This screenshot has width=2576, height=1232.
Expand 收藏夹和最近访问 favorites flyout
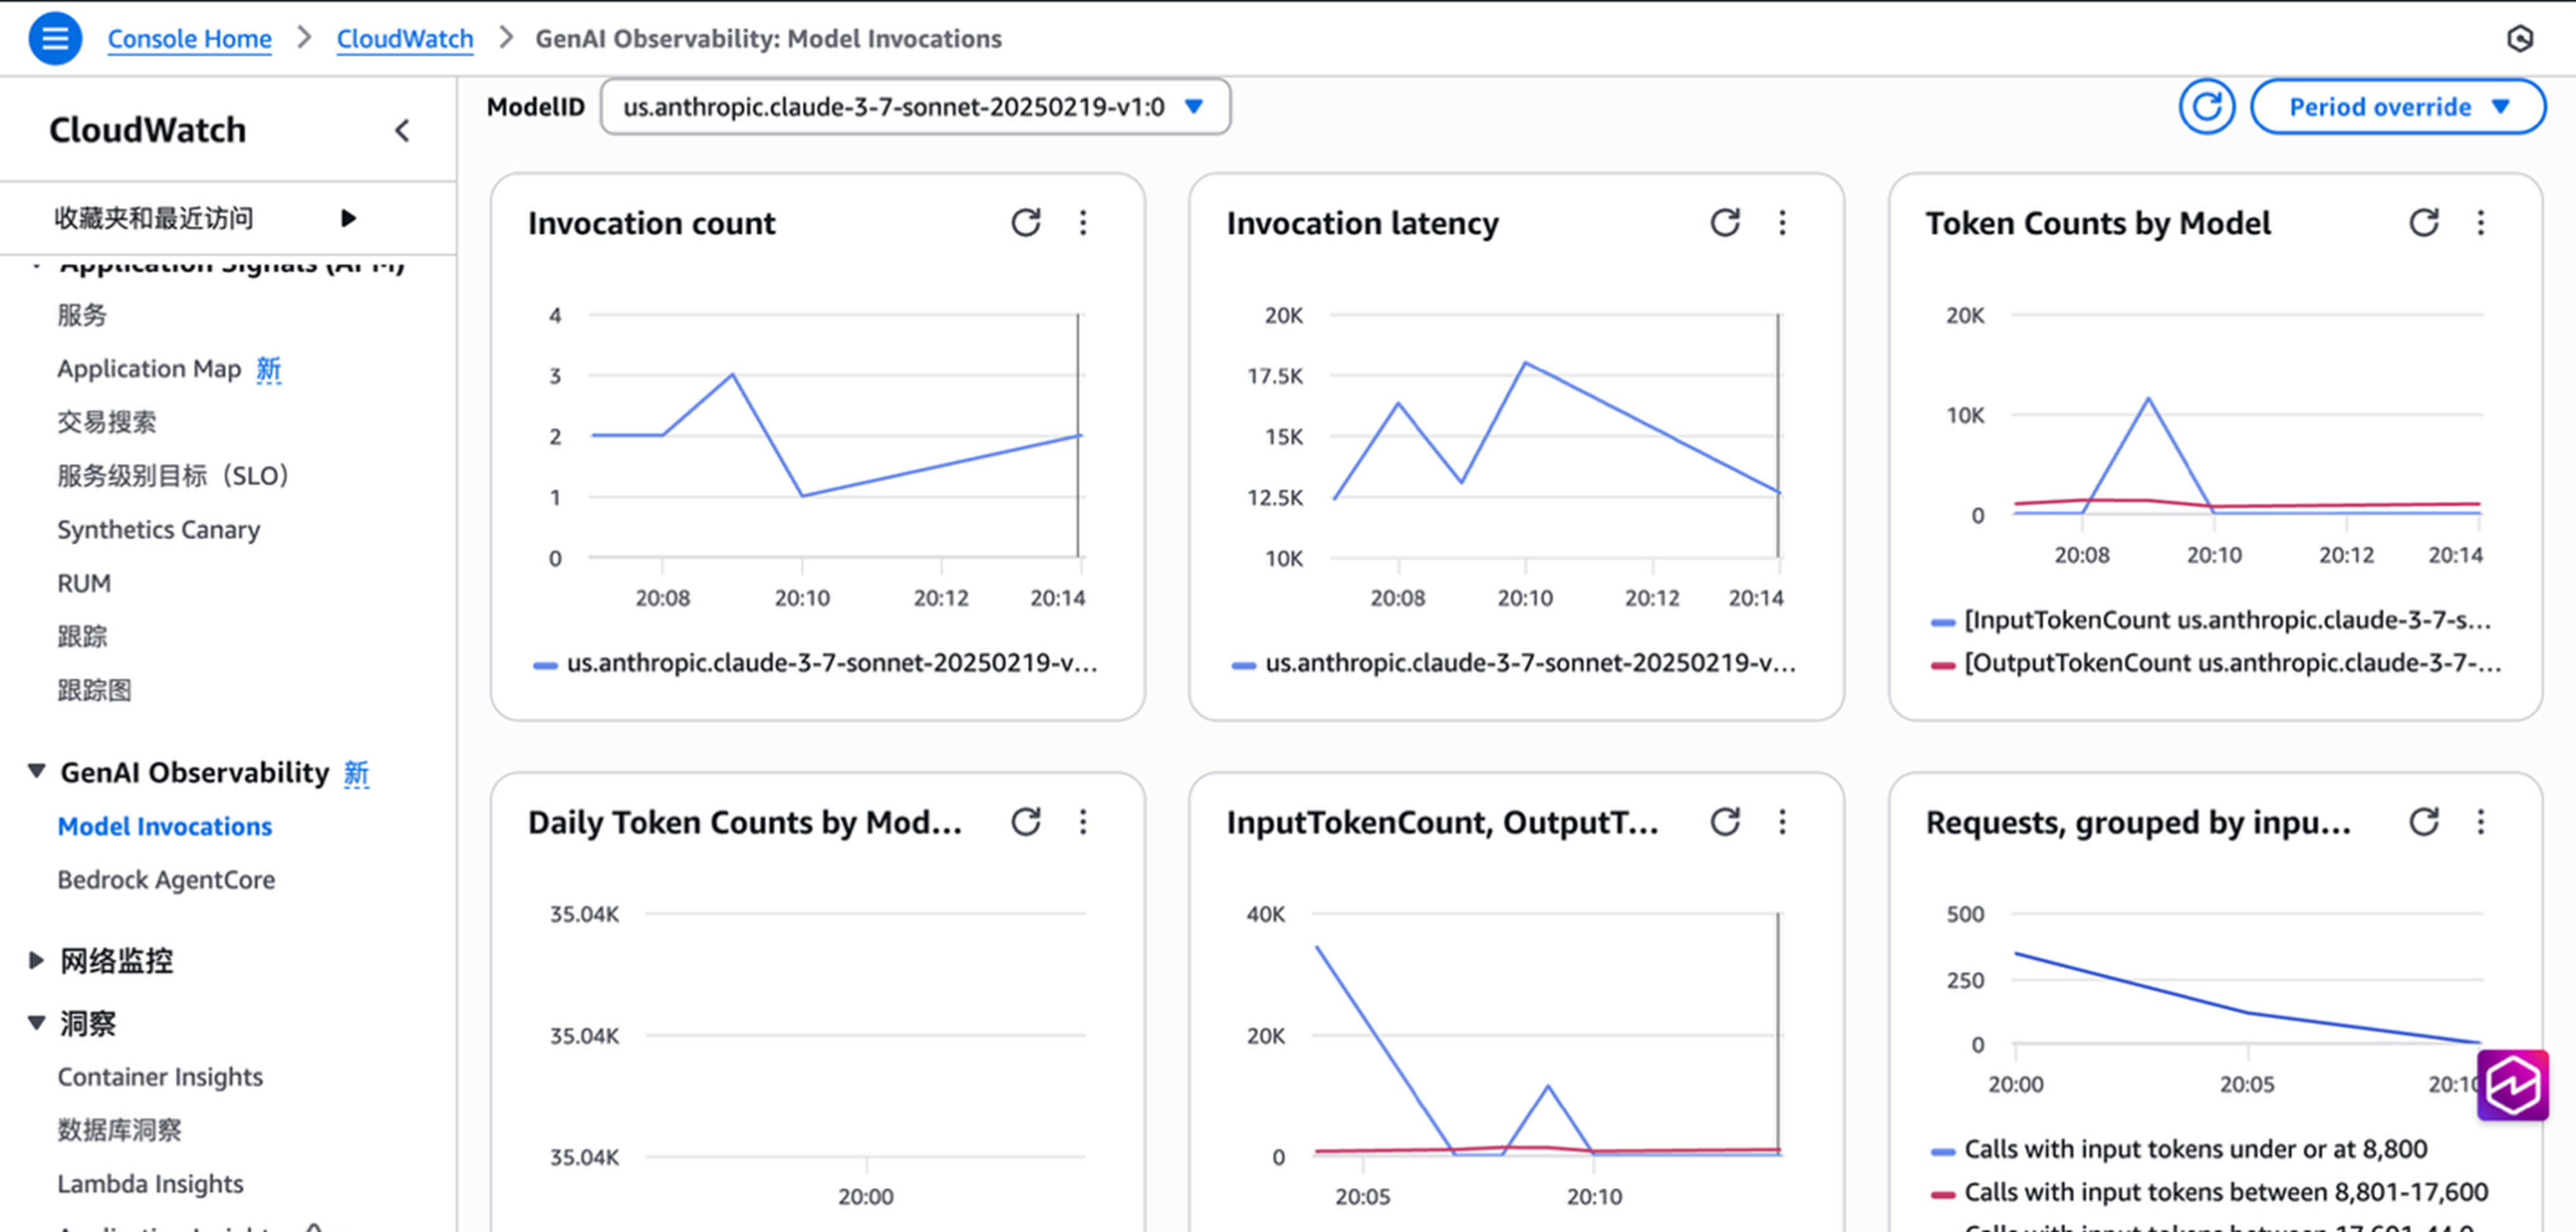tap(348, 218)
